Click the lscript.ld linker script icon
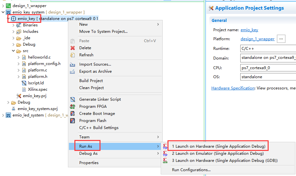Image resolution: width=296 pixels, height=176 pixels. [x=24, y=83]
